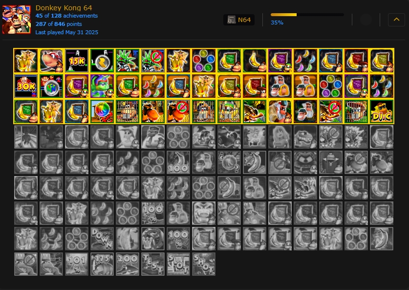This screenshot has height=290, width=409.
Task: Select the locked 175 achievement badge
Action: pyautogui.click(x=102, y=264)
